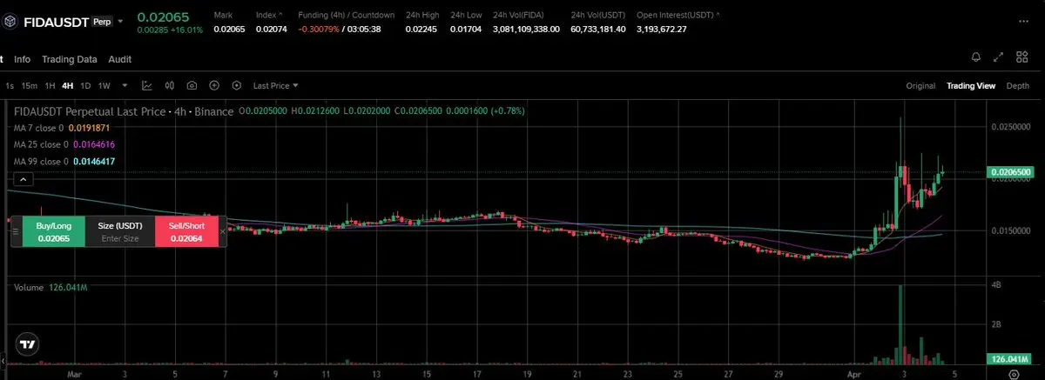Screen dimensions: 1045x380
Task: Open the layout grid widgets icon
Action: (x=1022, y=57)
